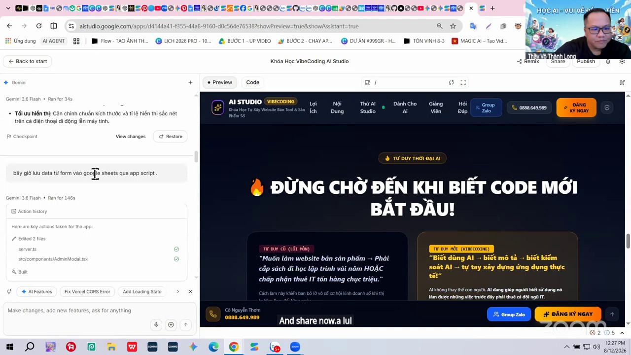Screen dimensions: 631x355
Task: Switch to the Code tab
Action: [x=252, y=82]
